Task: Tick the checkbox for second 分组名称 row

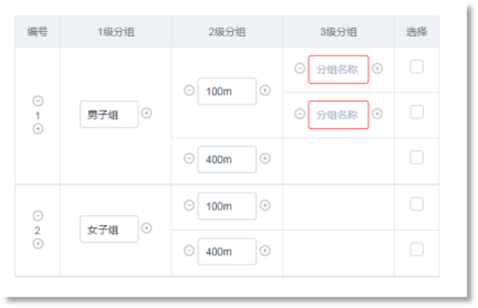Action: point(417,112)
